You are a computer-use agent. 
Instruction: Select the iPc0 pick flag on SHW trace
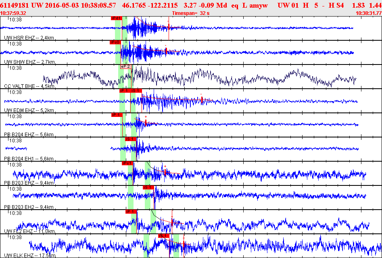click(x=115, y=42)
